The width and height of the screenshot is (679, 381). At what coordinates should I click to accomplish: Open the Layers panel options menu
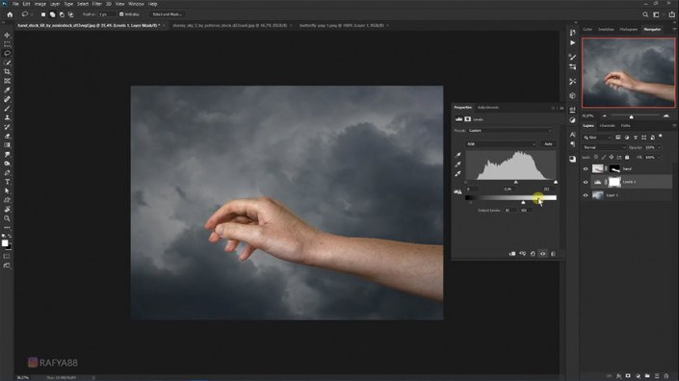(x=674, y=126)
